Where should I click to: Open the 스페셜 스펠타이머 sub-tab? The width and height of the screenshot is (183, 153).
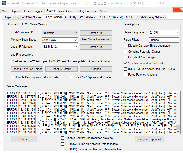coord(117,17)
